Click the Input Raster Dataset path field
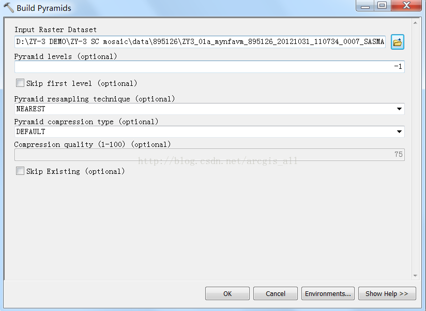 [x=200, y=42]
